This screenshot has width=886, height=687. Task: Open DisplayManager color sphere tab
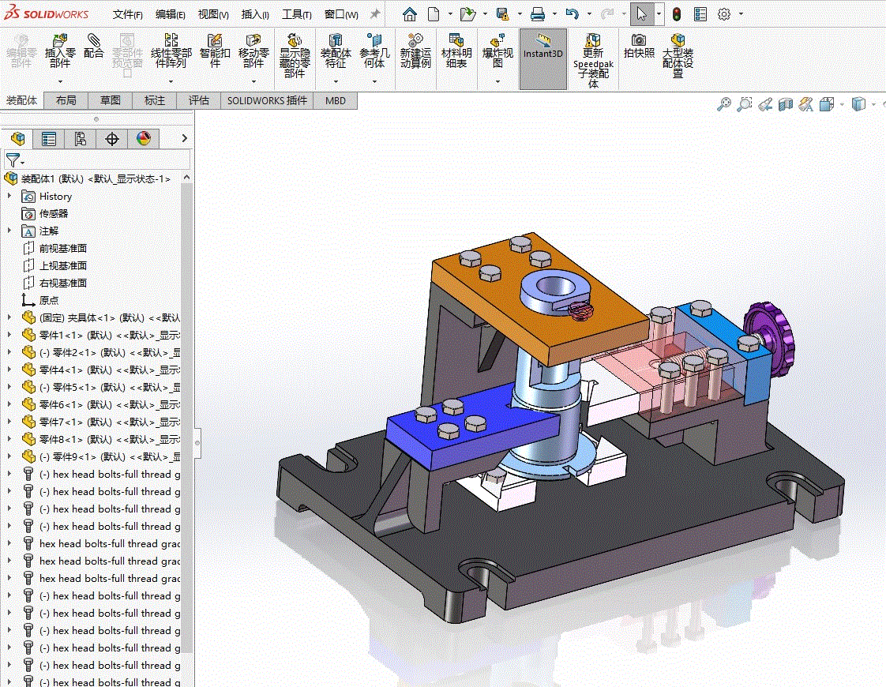144,138
